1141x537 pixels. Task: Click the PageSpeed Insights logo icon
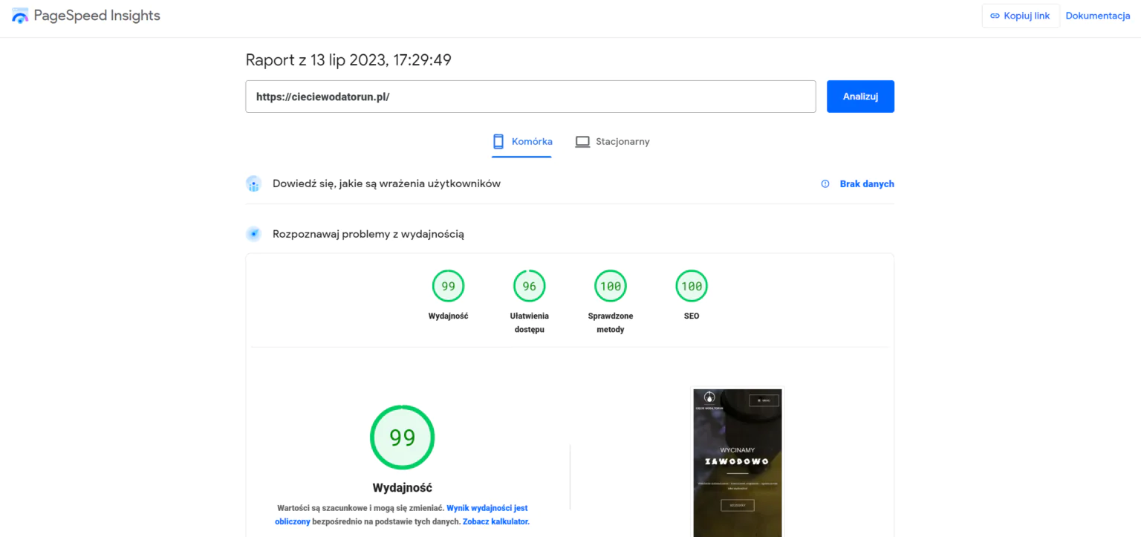20,16
